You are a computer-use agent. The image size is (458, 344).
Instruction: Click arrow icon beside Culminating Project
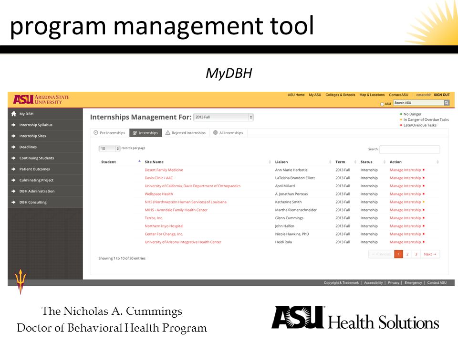13,180
